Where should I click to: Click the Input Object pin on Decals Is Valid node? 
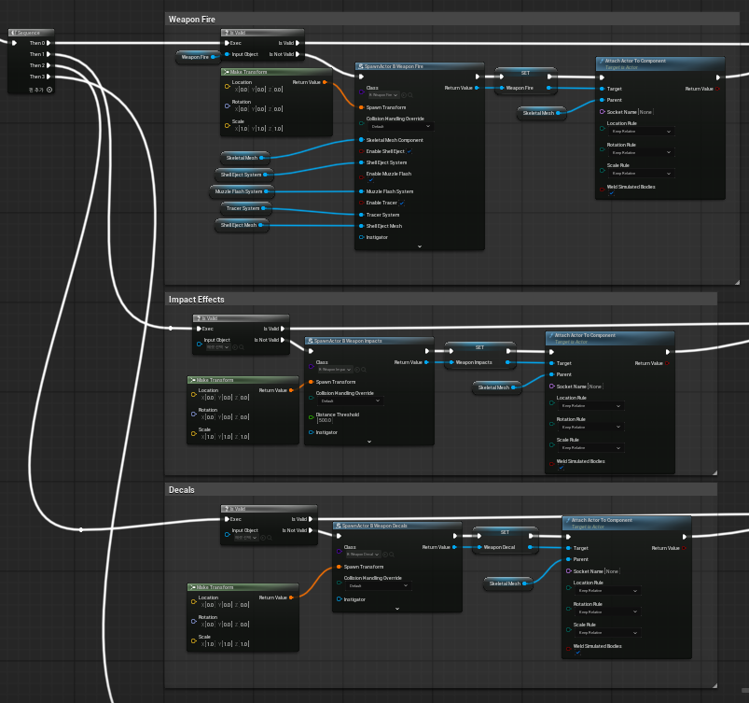click(x=227, y=534)
